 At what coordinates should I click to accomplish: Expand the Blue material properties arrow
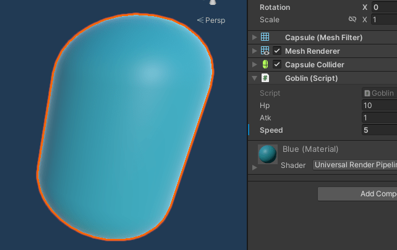pos(254,167)
